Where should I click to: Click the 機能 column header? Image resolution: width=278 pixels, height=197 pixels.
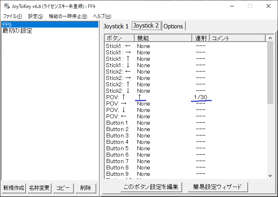(163, 38)
